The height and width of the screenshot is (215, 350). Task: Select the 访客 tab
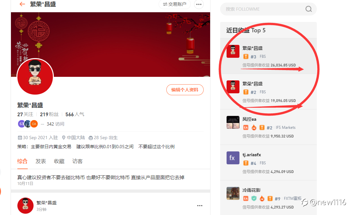77,161
